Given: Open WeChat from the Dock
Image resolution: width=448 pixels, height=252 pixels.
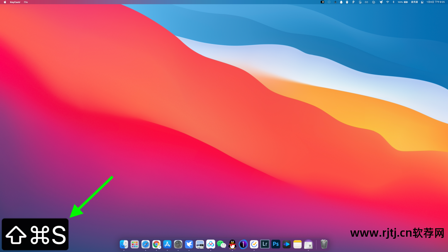Looking at the screenshot, I should click(x=221, y=245).
